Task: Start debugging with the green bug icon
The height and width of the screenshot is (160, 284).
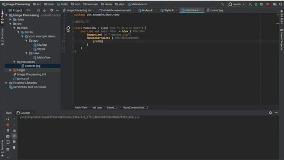Action: click(x=256, y=4)
